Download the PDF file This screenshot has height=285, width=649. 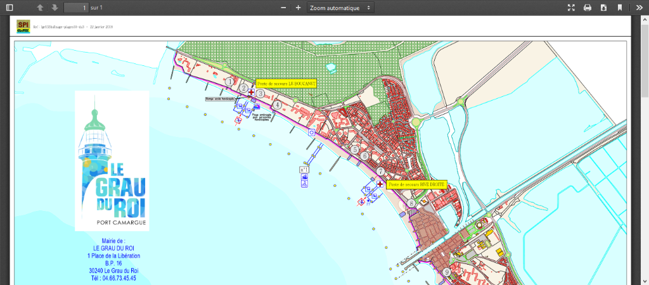(x=603, y=8)
